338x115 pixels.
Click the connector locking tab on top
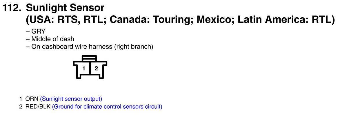tap(89, 58)
